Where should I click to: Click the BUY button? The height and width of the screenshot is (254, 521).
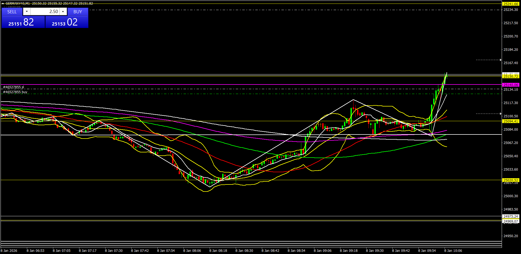[77, 12]
